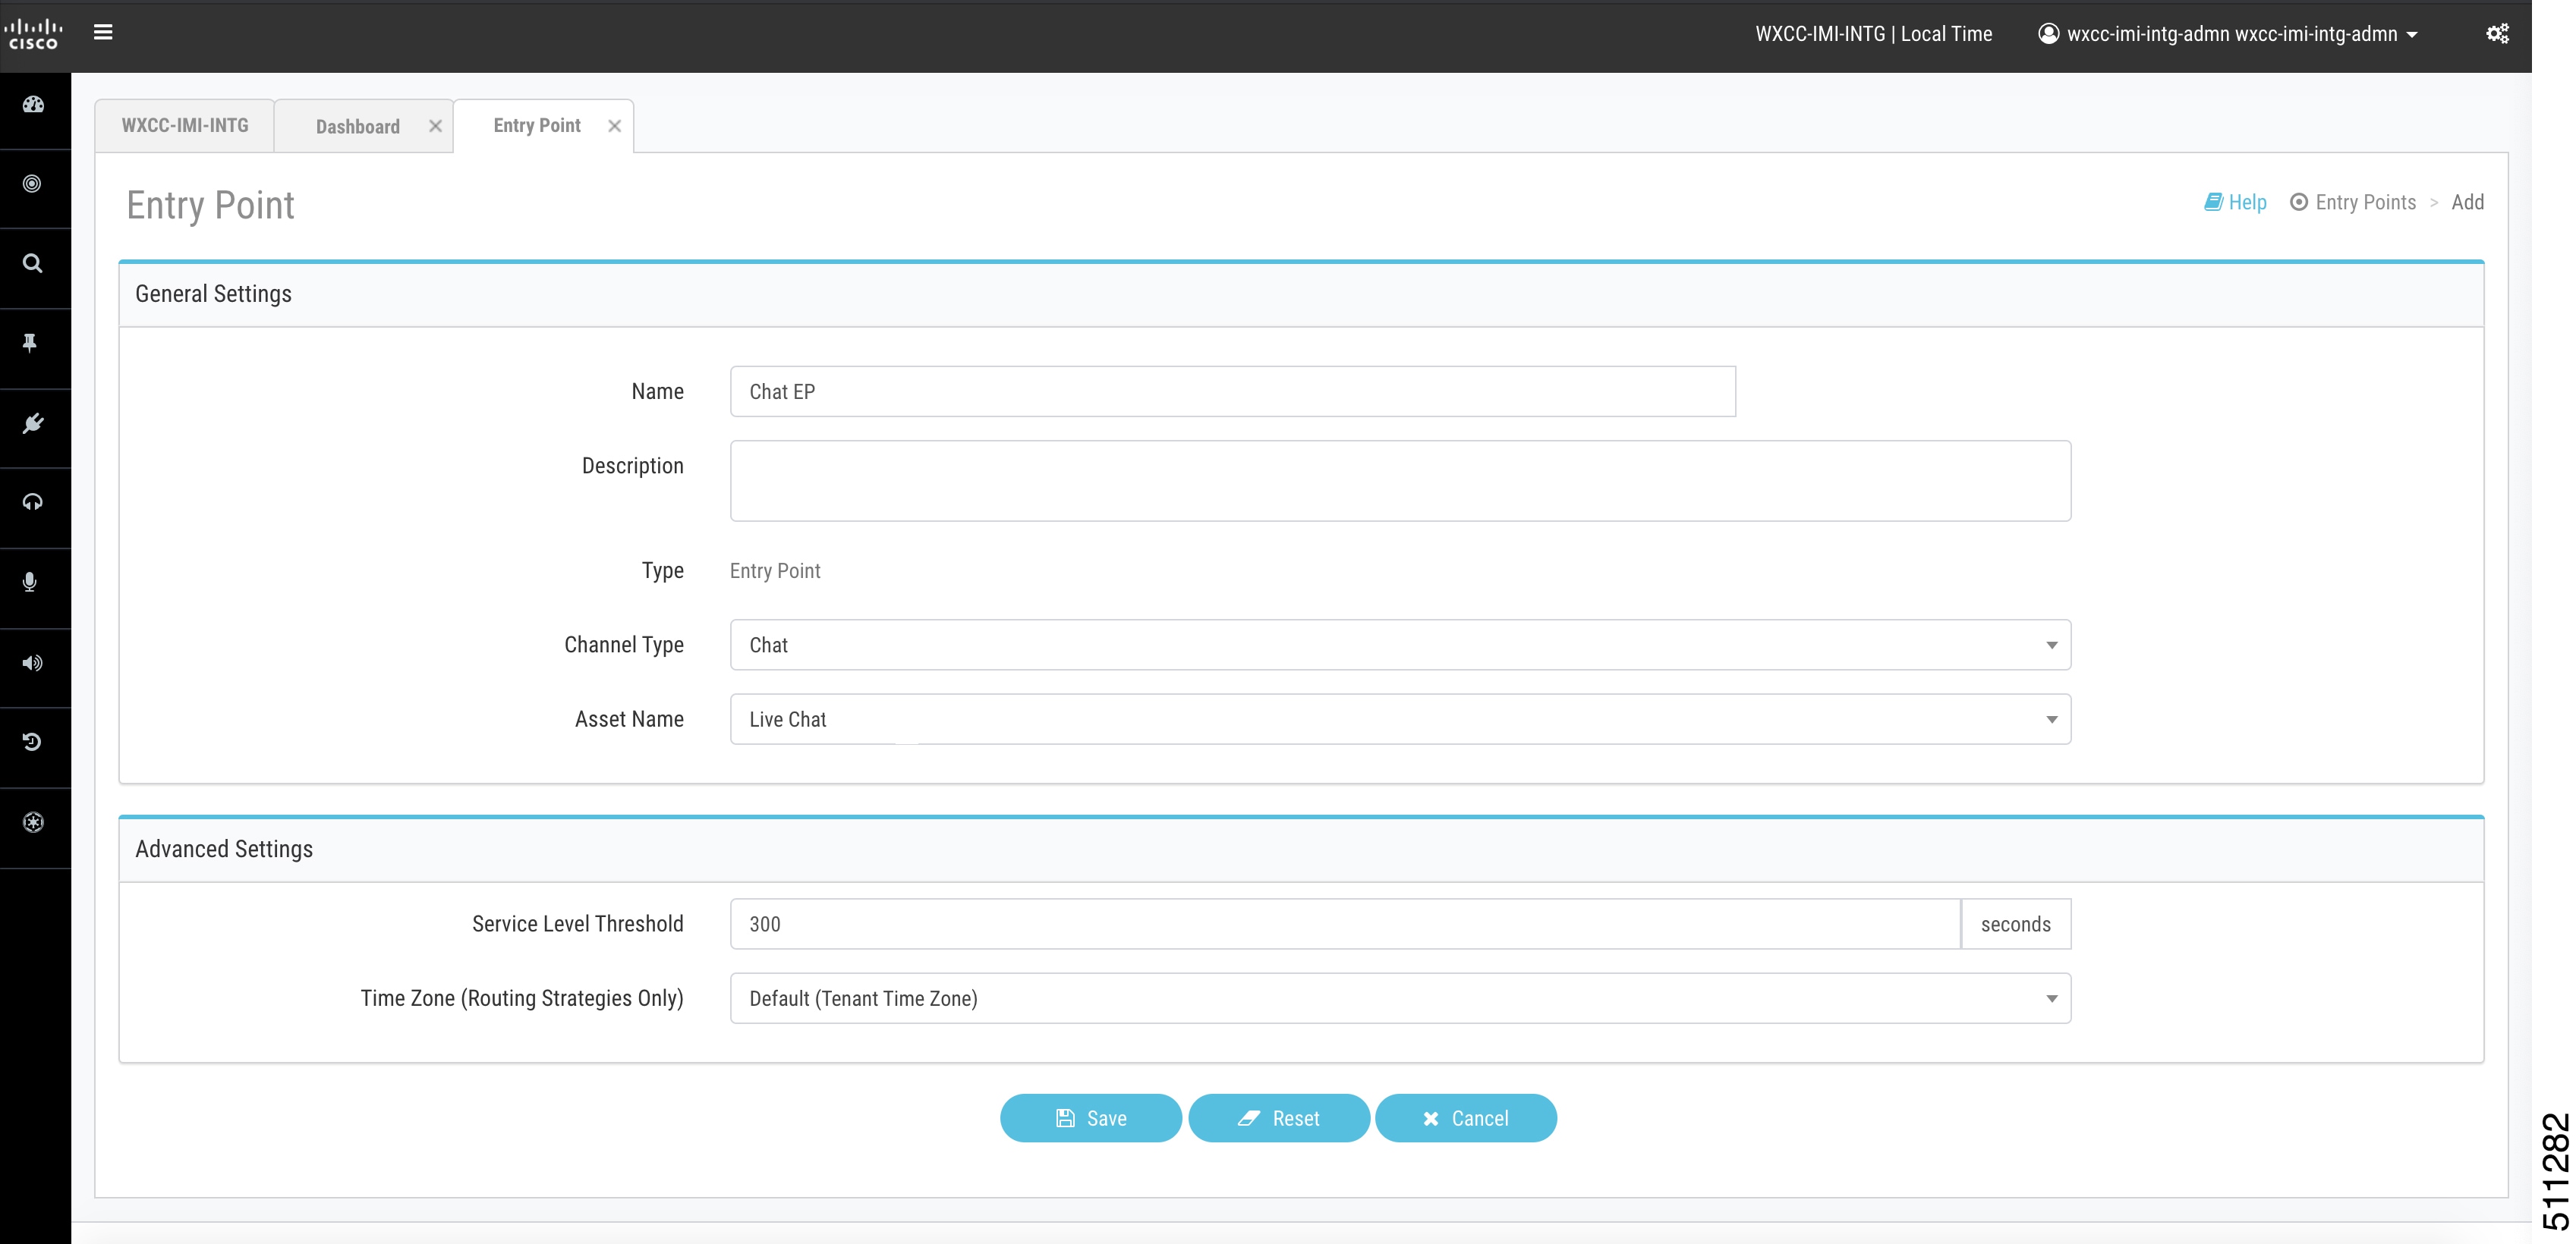2576x1244 pixels.
Task: Open the wxcc-imi-intg-admn user menu
Action: point(2229,33)
